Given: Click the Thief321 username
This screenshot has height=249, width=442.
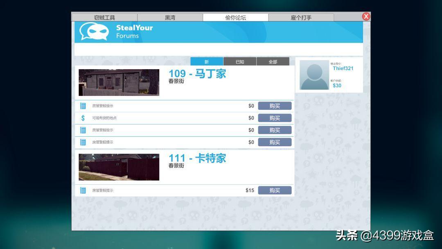Looking at the screenshot, I should (343, 68).
